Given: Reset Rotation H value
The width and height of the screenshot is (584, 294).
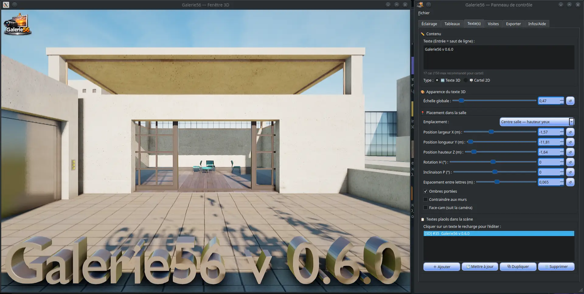Looking at the screenshot, I should pyautogui.click(x=570, y=162).
